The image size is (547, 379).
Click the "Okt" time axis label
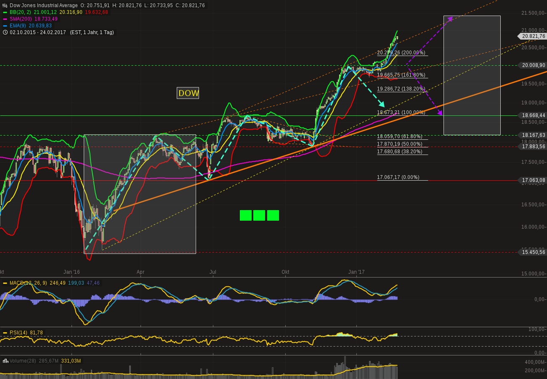[285, 272]
